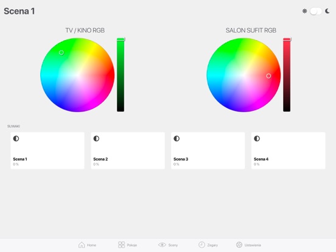Click the green brightness slider bar
The image size is (336, 252).
[121, 75]
